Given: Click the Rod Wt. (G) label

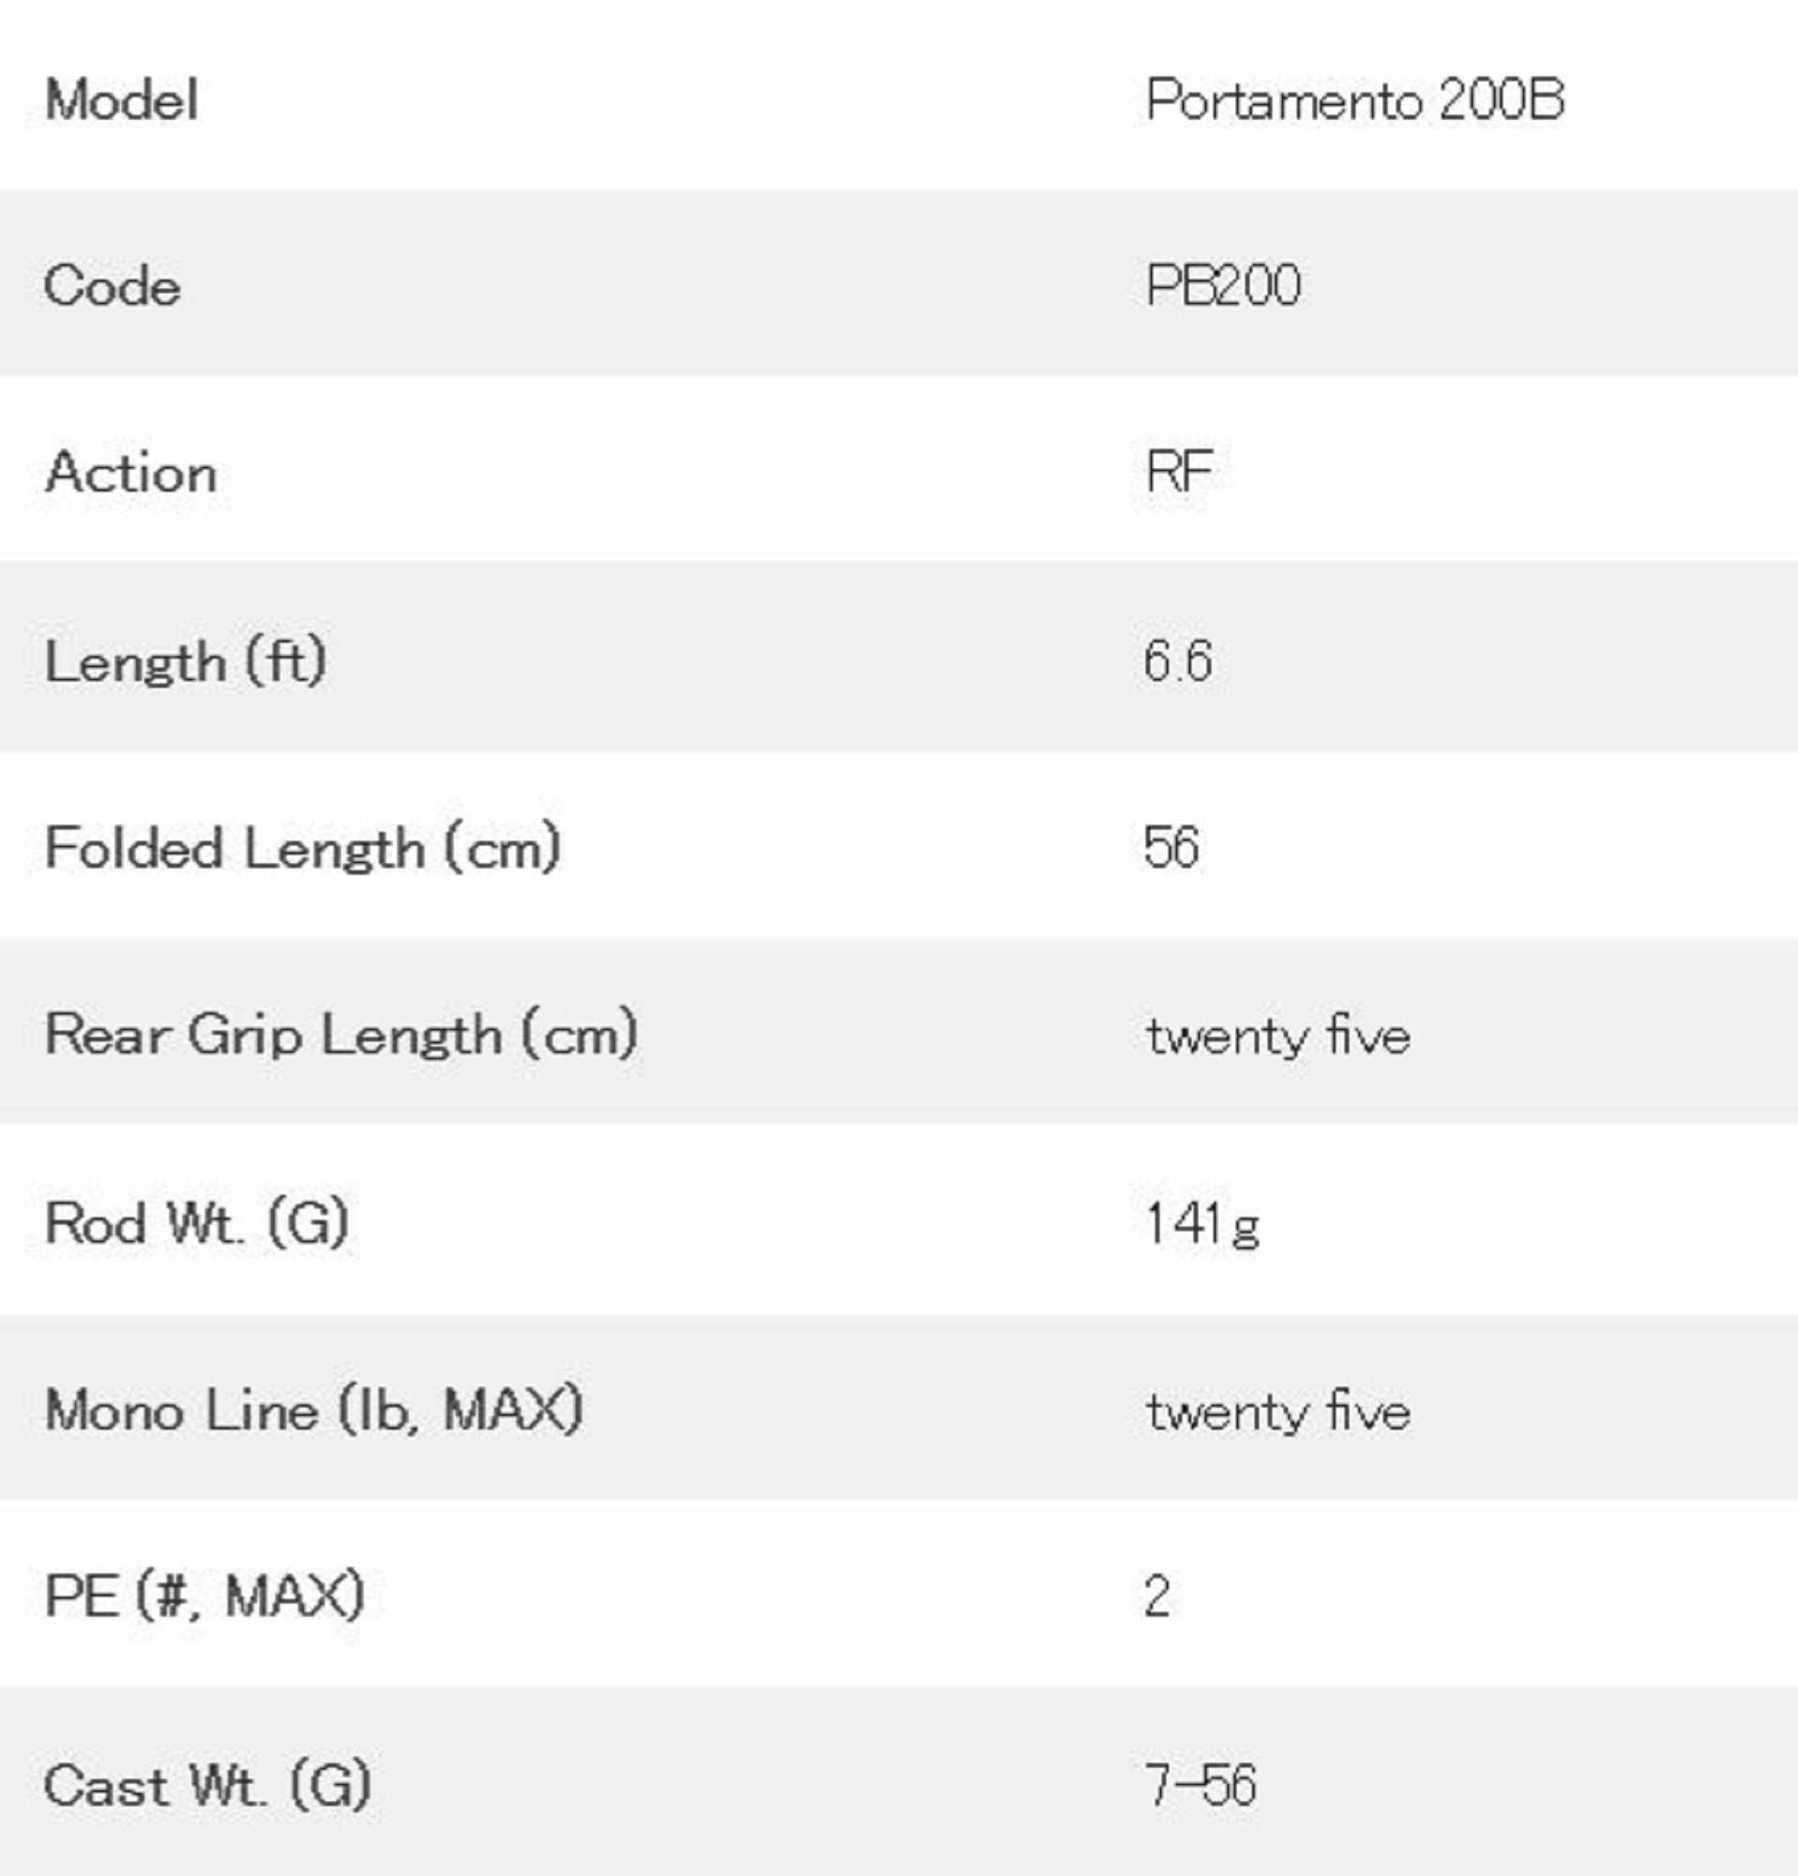Looking at the screenshot, I should pos(196,1223).
